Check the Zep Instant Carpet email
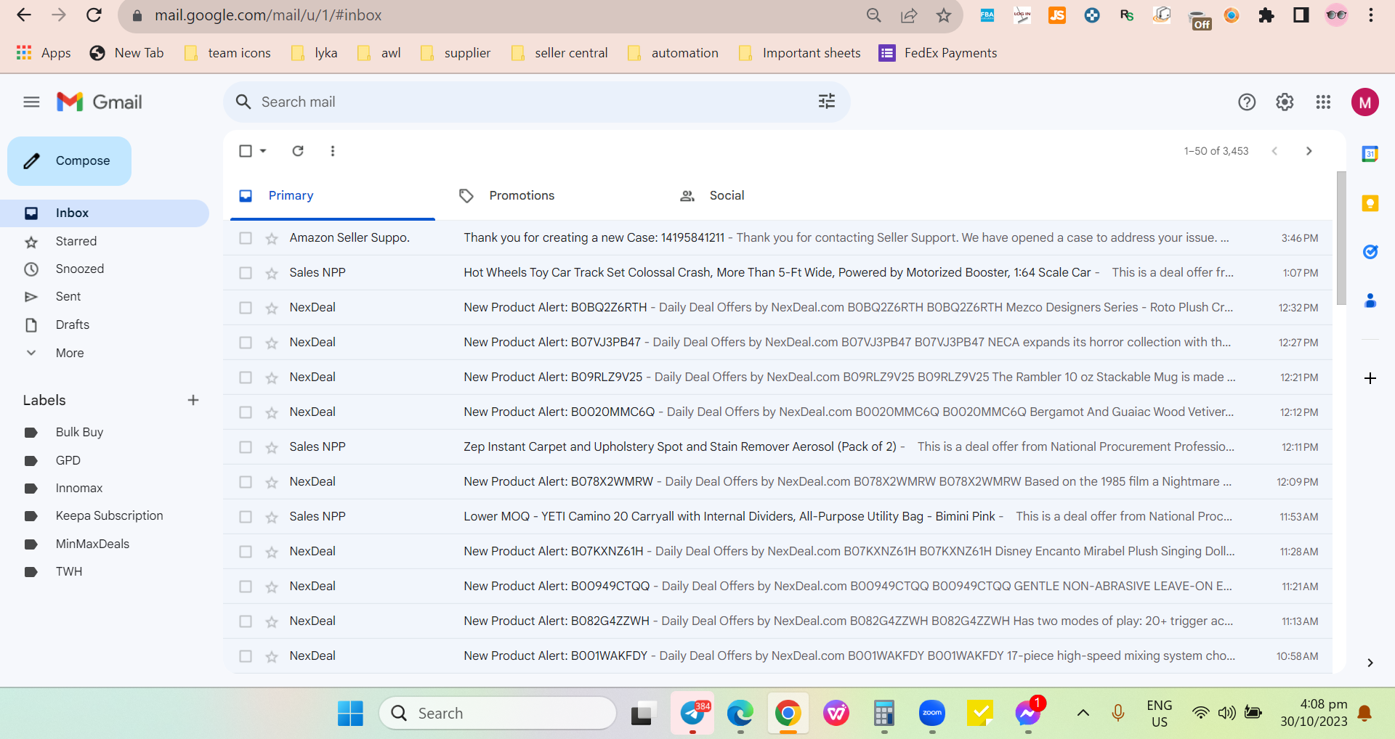Screen dimensions: 1395x739 (246, 447)
